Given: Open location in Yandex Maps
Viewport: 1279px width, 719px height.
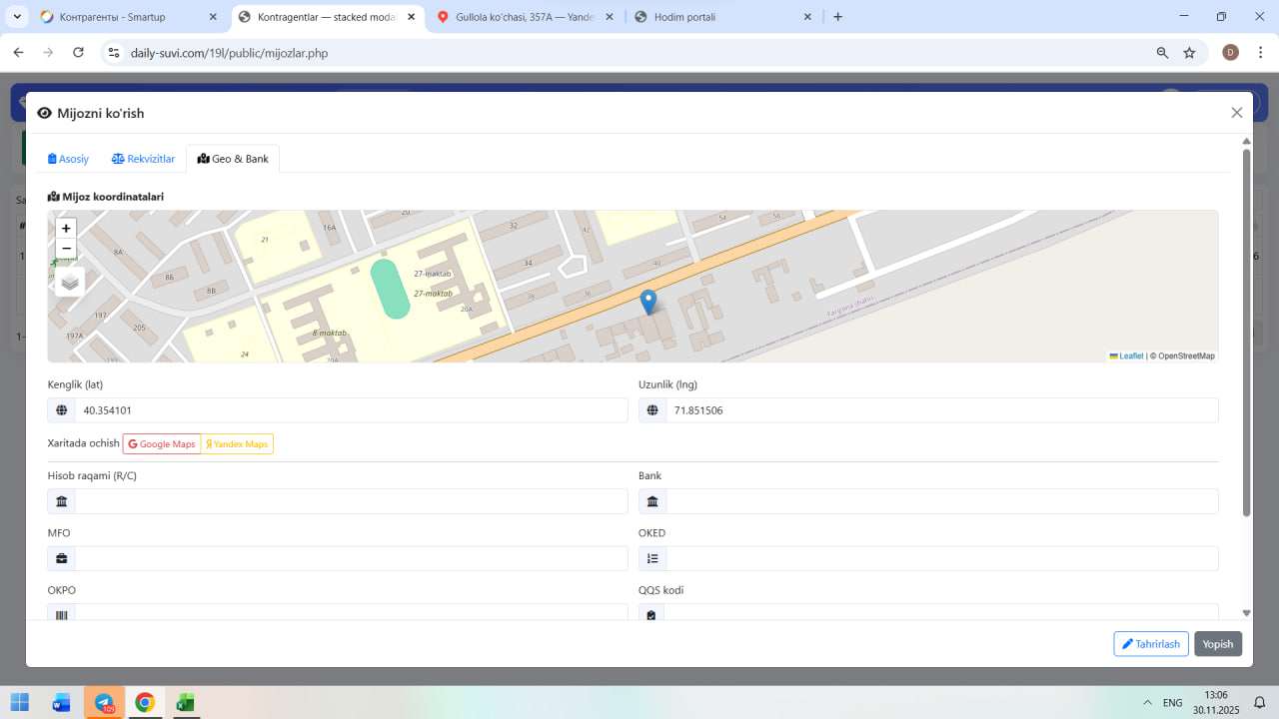Looking at the screenshot, I should [237, 444].
